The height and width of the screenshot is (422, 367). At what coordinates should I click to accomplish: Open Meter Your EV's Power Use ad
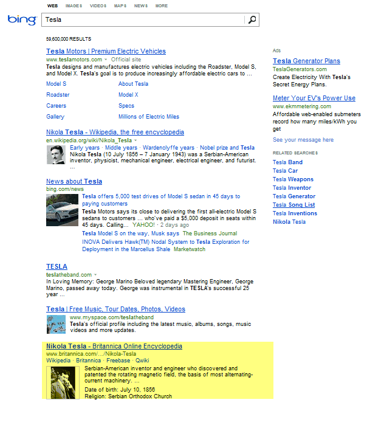[314, 98]
